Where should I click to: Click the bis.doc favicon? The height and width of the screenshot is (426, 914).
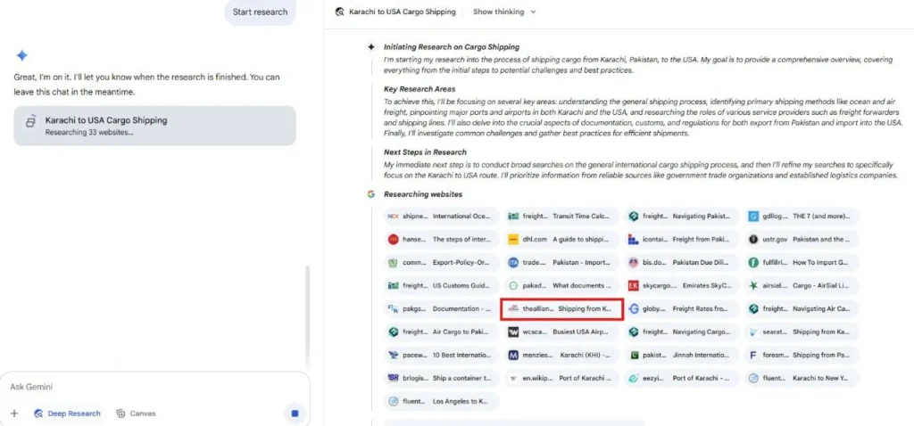[x=633, y=263]
